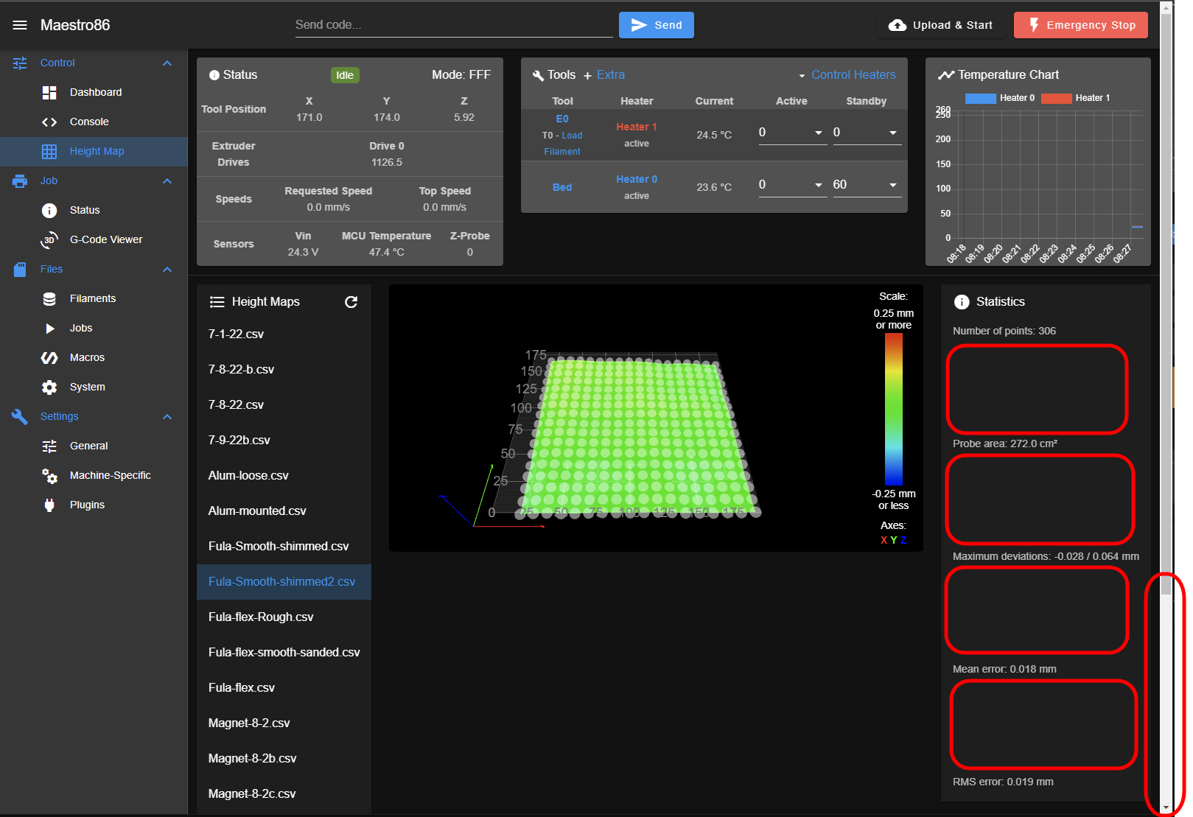Viewport: 1193px width, 817px height.
Task: Collapse the Control sidebar section
Action: [x=167, y=63]
